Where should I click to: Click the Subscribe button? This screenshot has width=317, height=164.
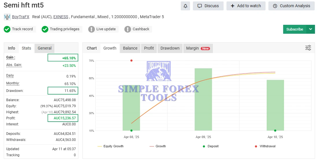point(295,29)
